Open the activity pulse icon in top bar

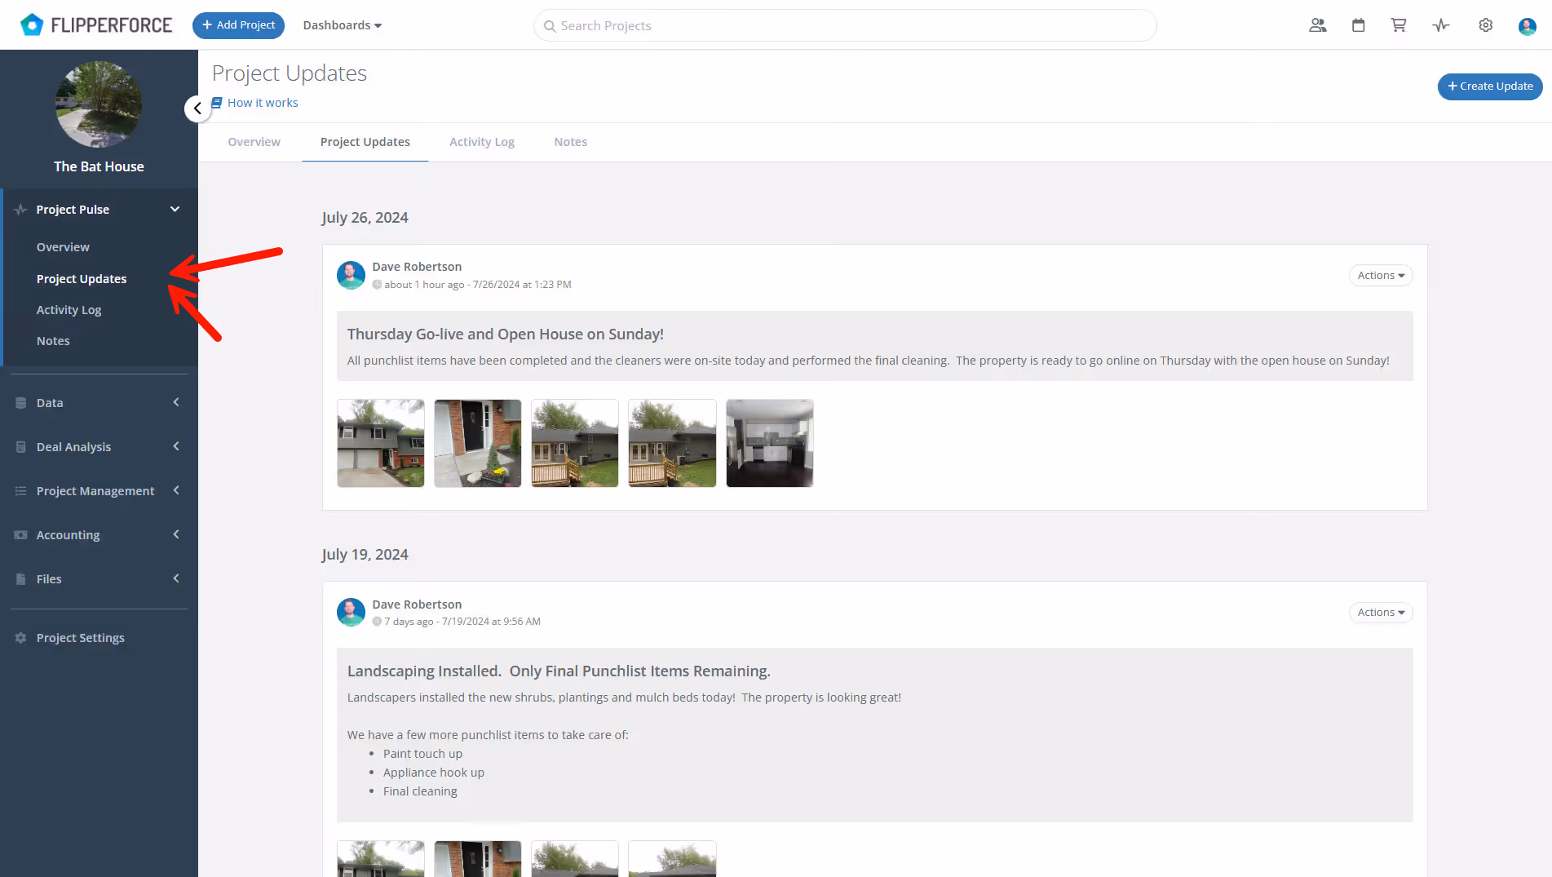pyautogui.click(x=1441, y=25)
